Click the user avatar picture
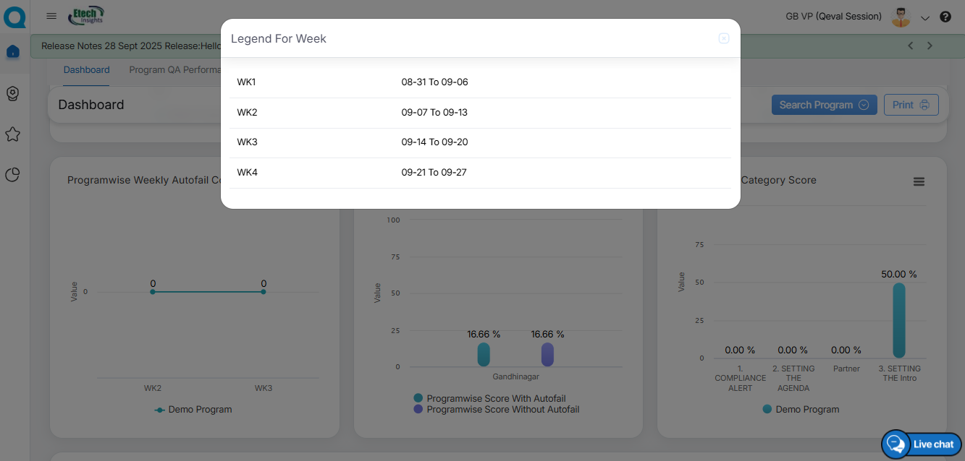Viewport: 965px width, 461px height. point(901,17)
